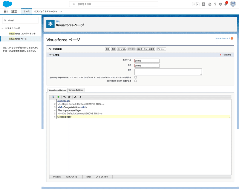Viewport: 239px width, 189px height.
Task: Click the コンポーネントの参照 button
Action: (145, 49)
